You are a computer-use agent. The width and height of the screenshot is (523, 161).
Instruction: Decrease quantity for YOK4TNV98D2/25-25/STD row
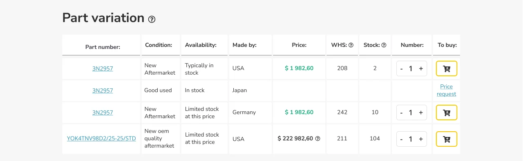point(402,139)
